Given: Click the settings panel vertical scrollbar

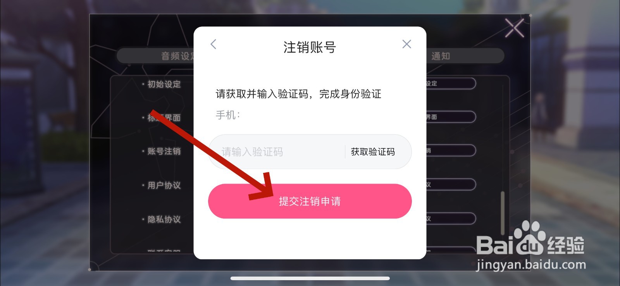Looking at the screenshot, I should [503, 213].
